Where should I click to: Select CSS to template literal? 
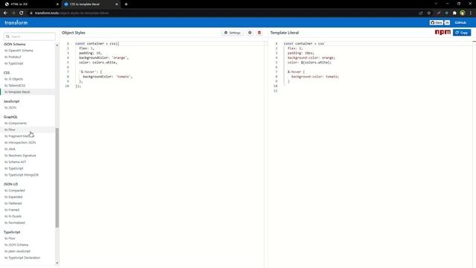tap(17, 92)
